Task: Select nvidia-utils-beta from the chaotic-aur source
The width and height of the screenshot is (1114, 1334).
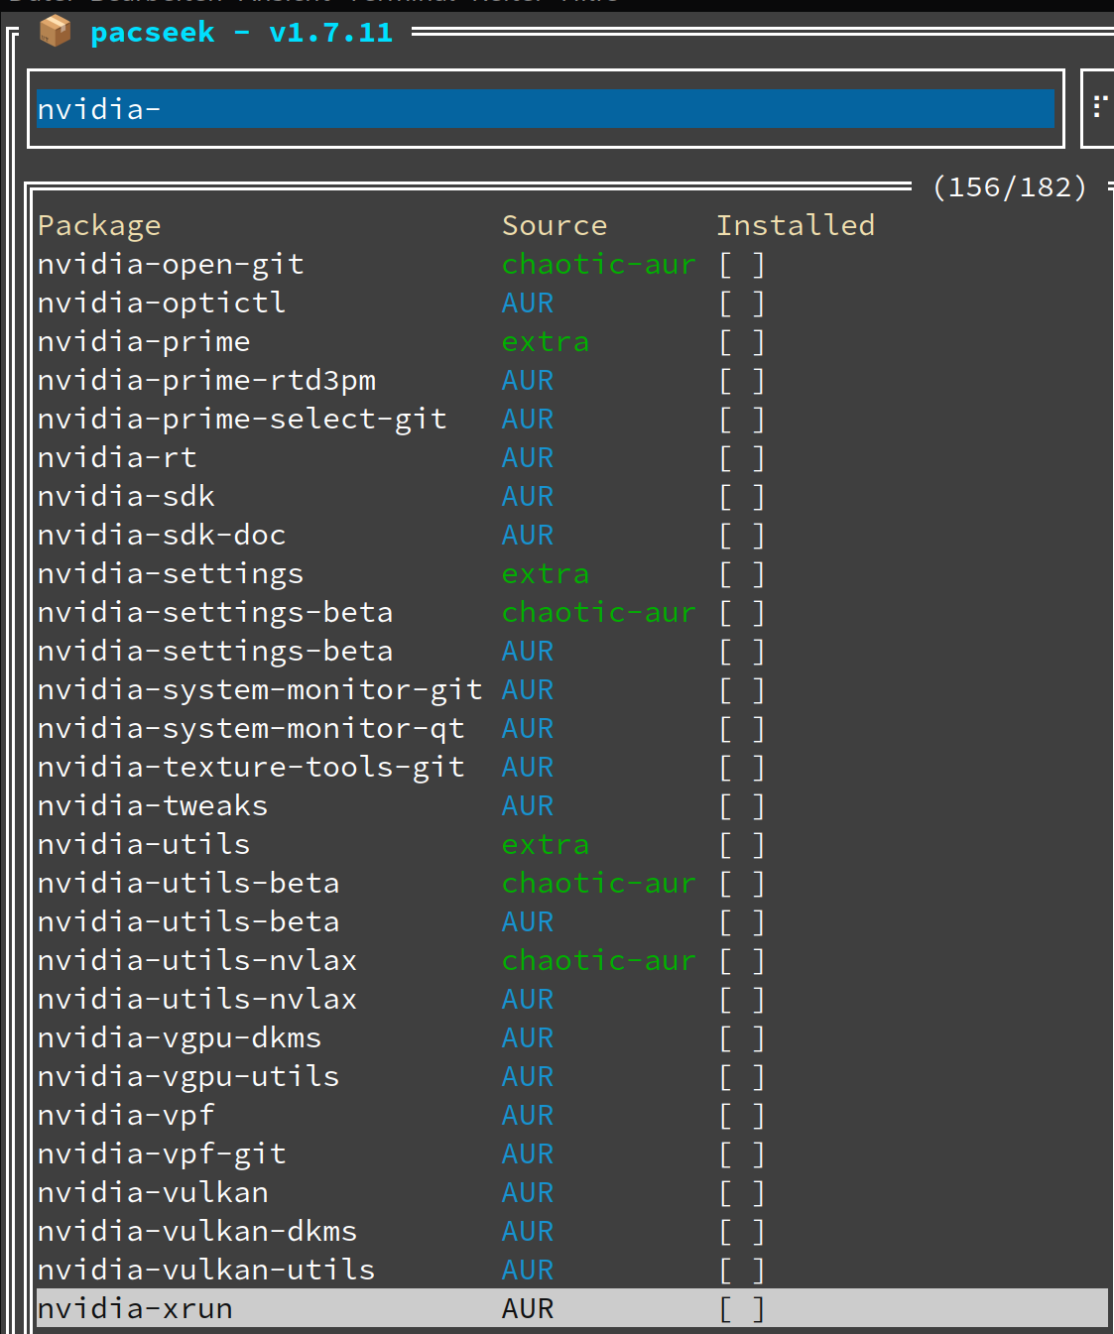Action: tap(188, 884)
